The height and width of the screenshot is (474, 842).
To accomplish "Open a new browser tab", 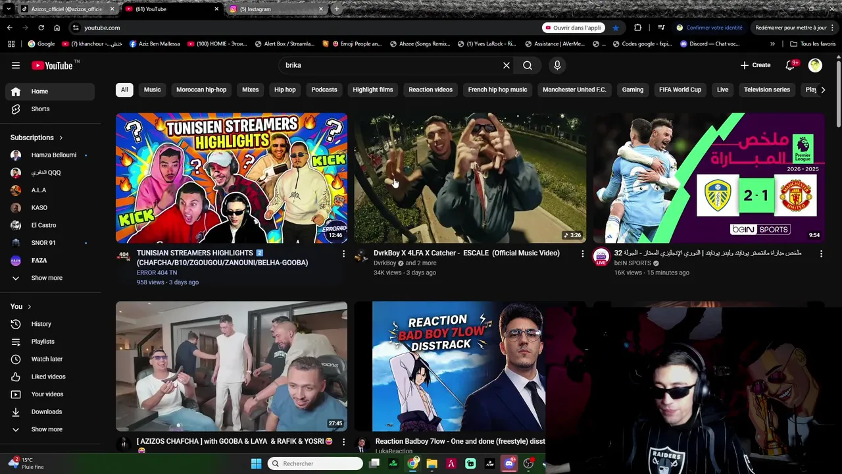I will pos(337,9).
